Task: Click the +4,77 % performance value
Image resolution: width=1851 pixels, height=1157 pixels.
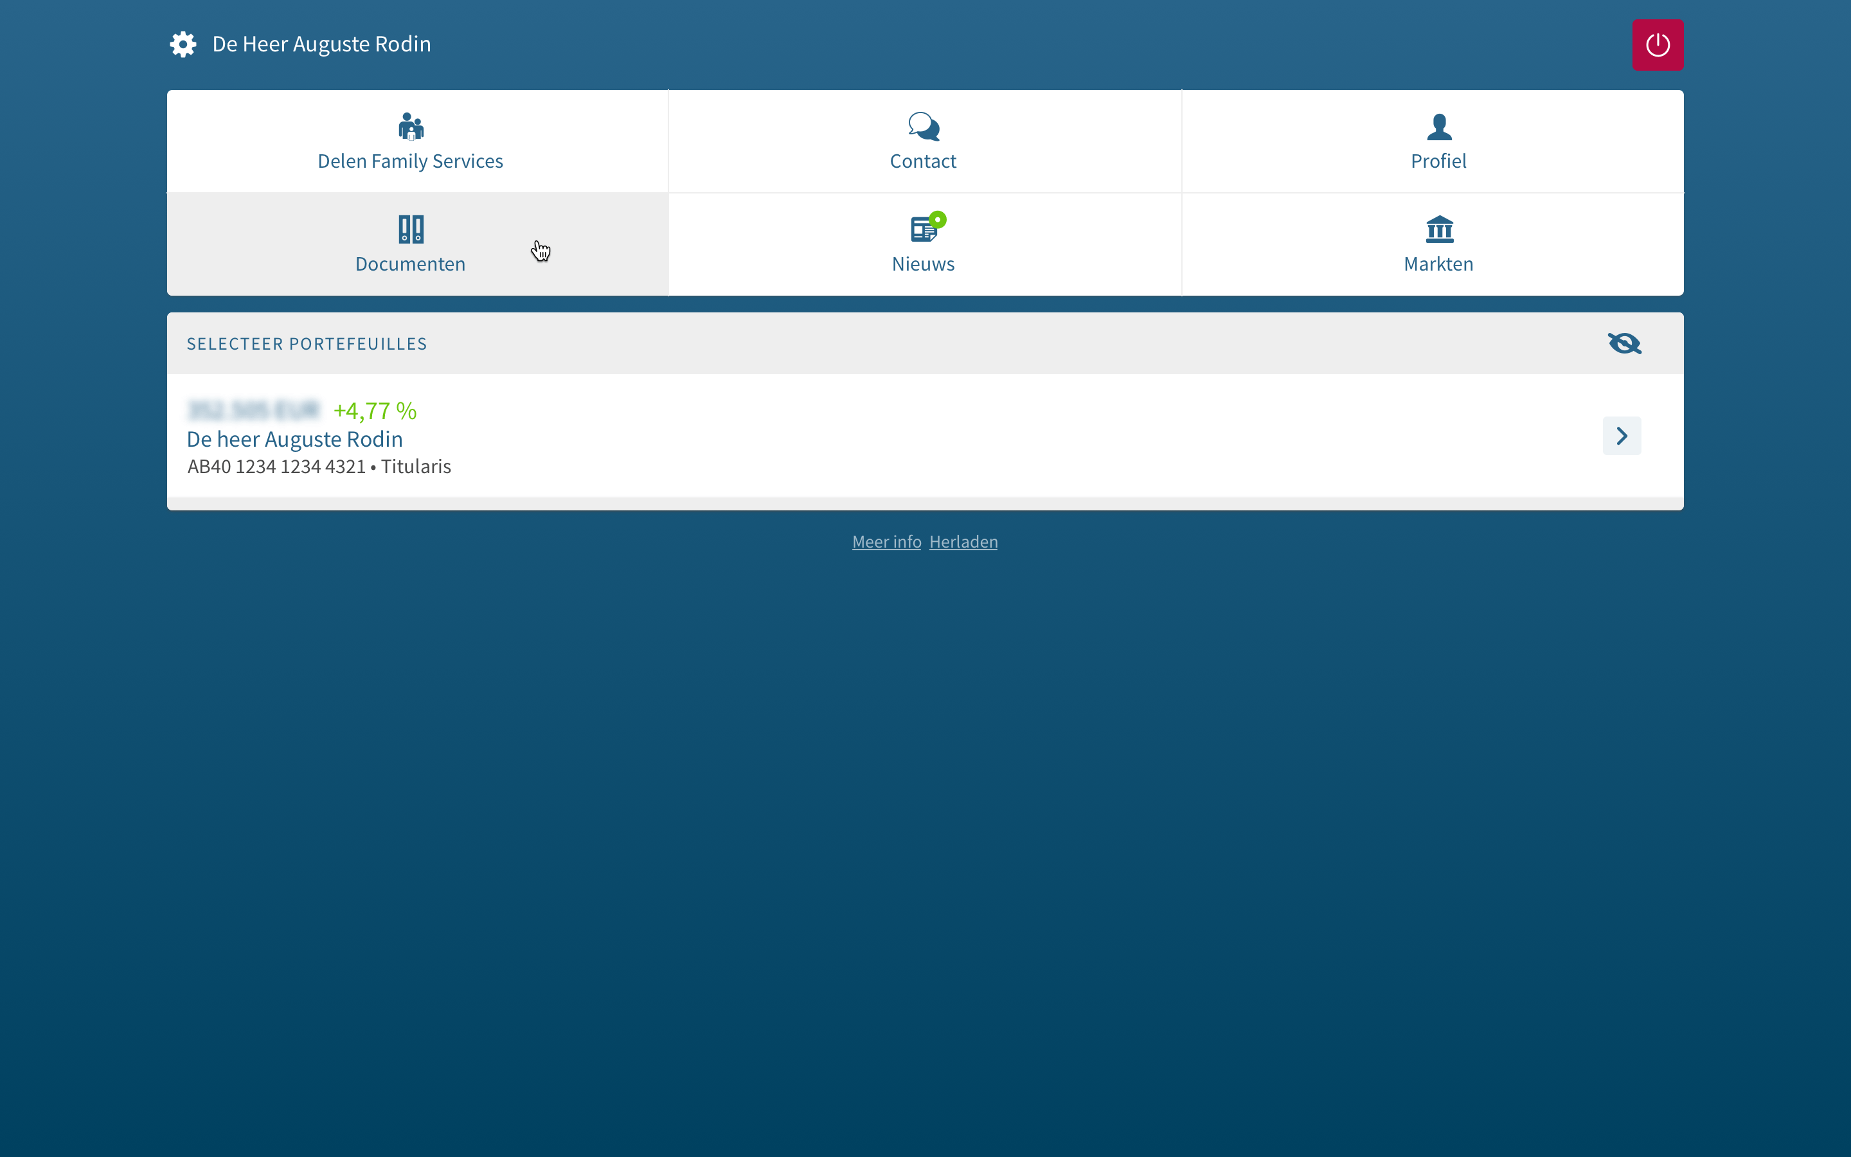Action: (375, 411)
